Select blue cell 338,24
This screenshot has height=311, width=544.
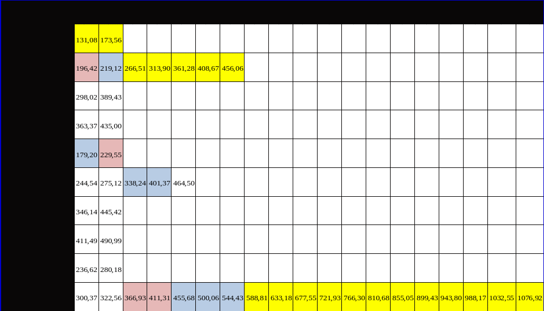tap(135, 183)
